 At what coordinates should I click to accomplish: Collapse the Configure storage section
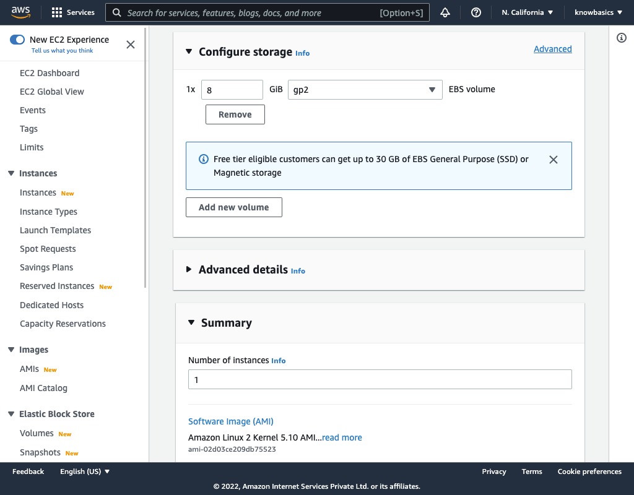click(x=189, y=52)
